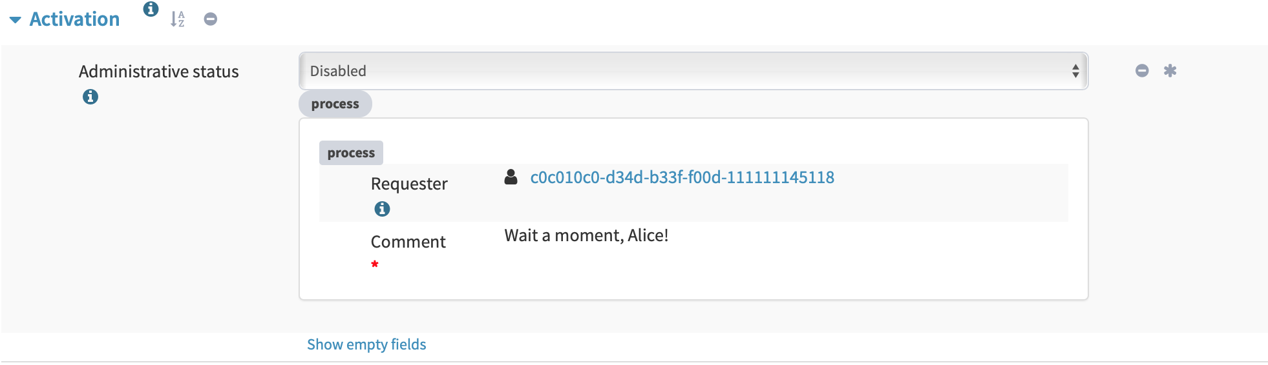This screenshot has height=365, width=1268.
Task: Select the process pill below the dropdown
Action: 335,104
